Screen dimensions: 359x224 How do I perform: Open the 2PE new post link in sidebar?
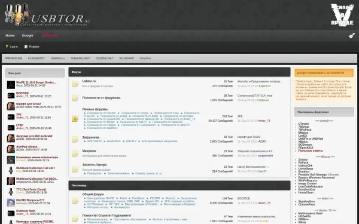[19, 115]
